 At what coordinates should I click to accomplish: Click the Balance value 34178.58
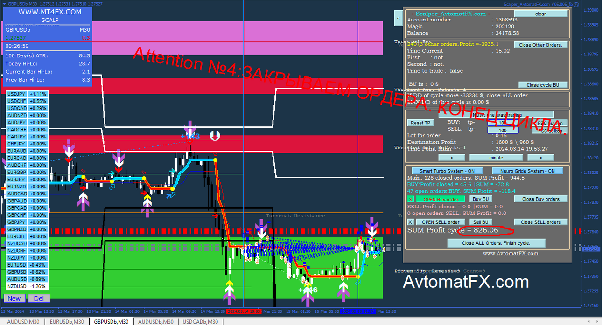(x=507, y=33)
